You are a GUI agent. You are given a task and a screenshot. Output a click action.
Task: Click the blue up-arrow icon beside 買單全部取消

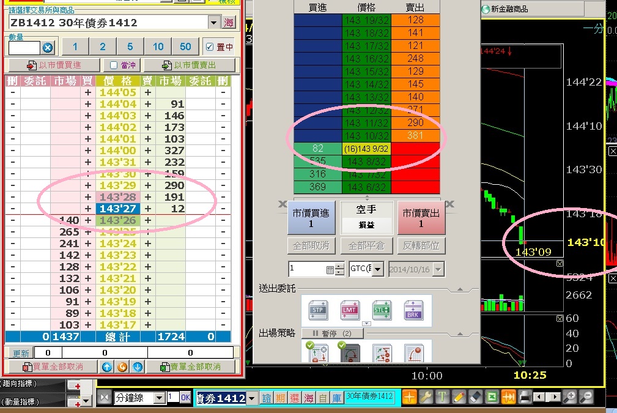coord(107,367)
